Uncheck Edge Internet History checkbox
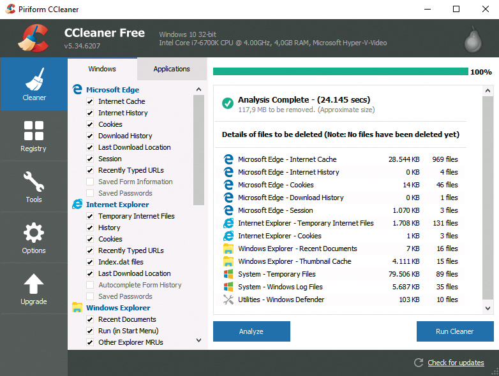The height and width of the screenshot is (376, 499). point(90,113)
